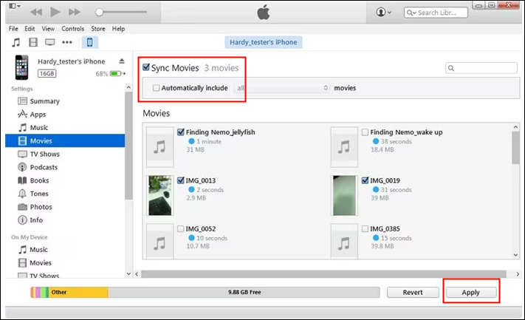The image size is (525, 320).
Task: Click the rewind previous track button
Action: tap(36, 12)
